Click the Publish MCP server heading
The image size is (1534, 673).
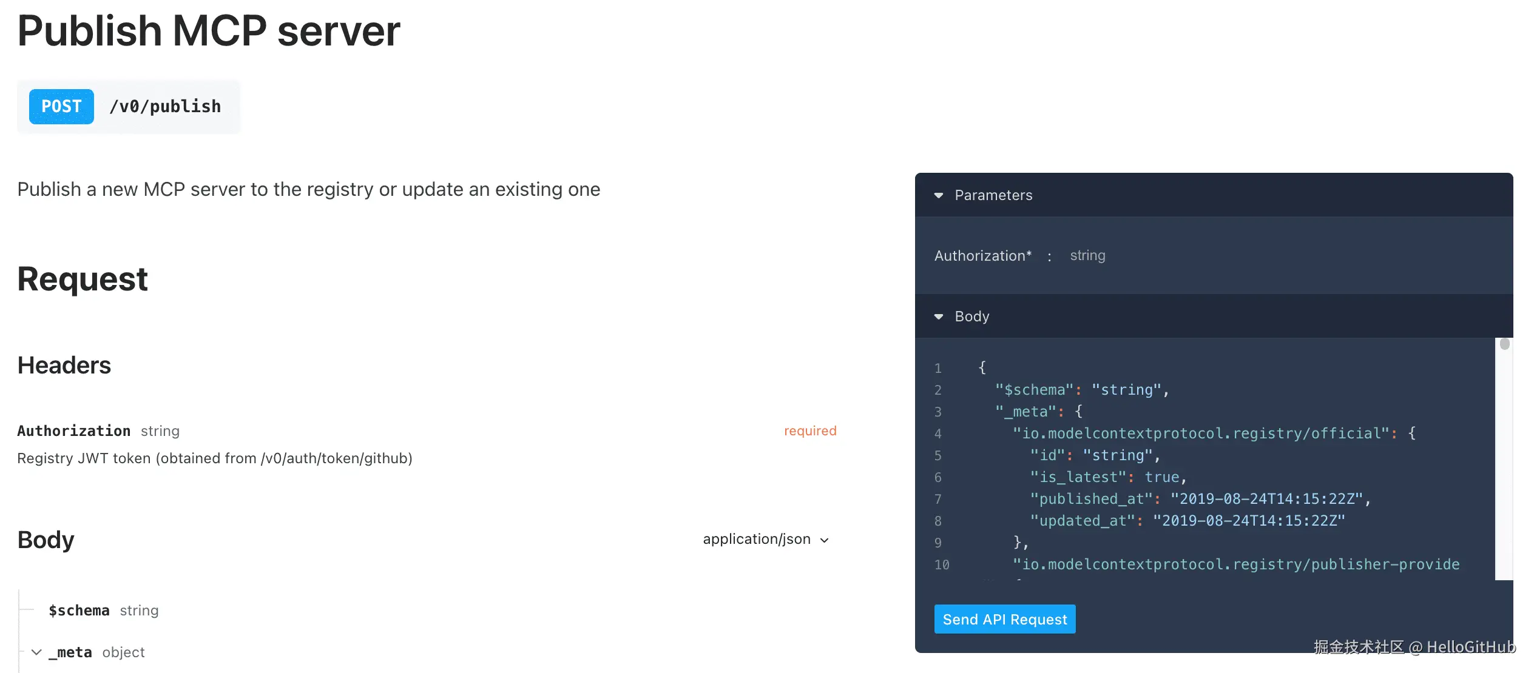click(209, 30)
